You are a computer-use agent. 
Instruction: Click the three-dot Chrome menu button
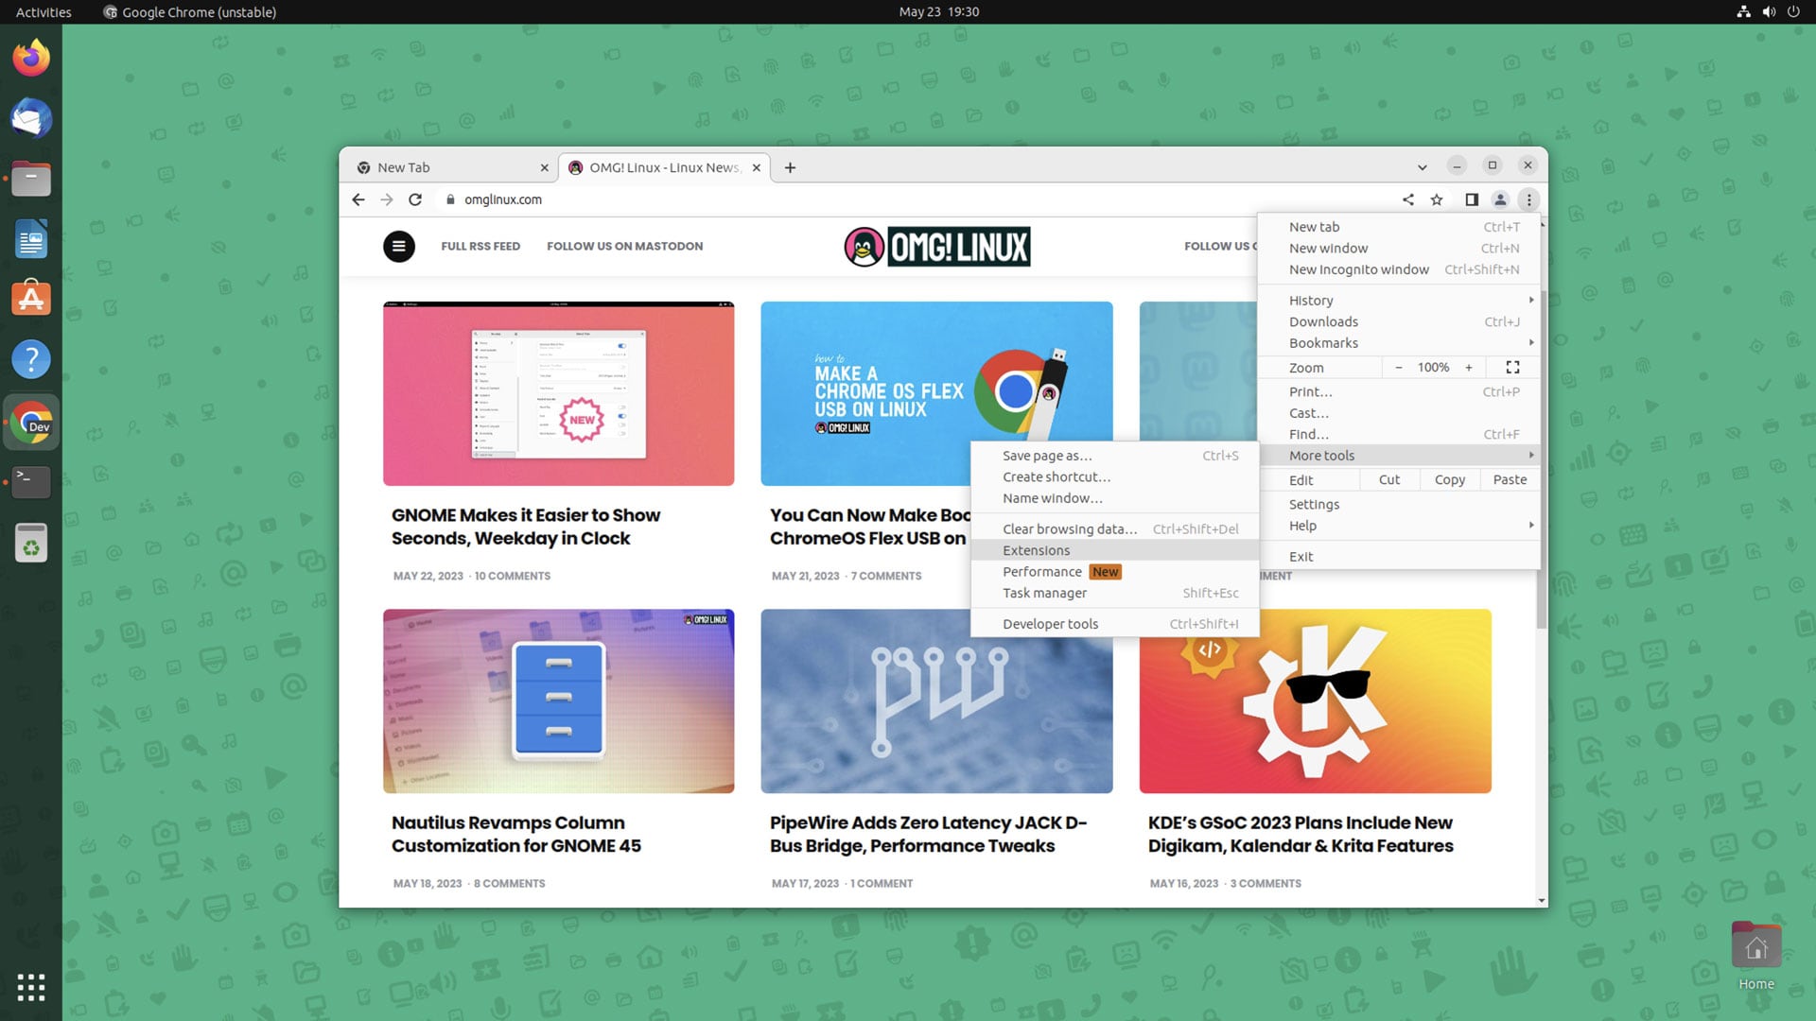tap(1528, 199)
